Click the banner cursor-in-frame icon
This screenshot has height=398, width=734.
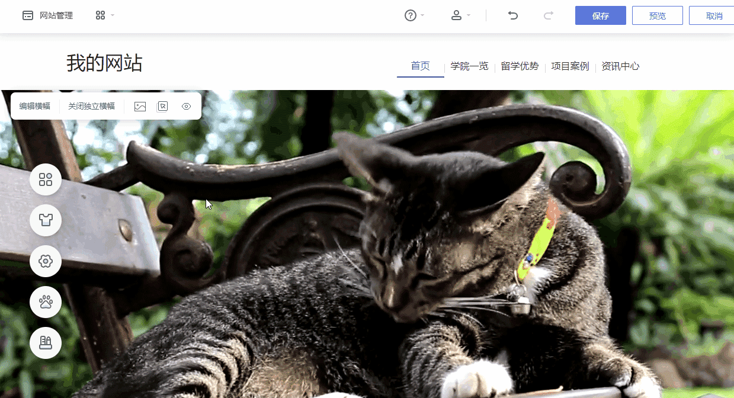click(162, 107)
